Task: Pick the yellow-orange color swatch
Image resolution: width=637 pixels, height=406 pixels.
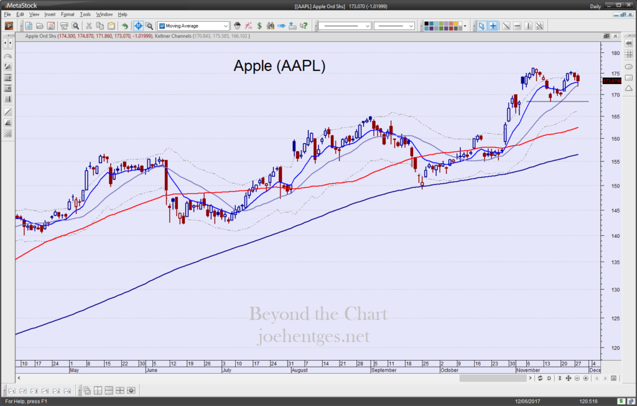Action: click(456, 24)
